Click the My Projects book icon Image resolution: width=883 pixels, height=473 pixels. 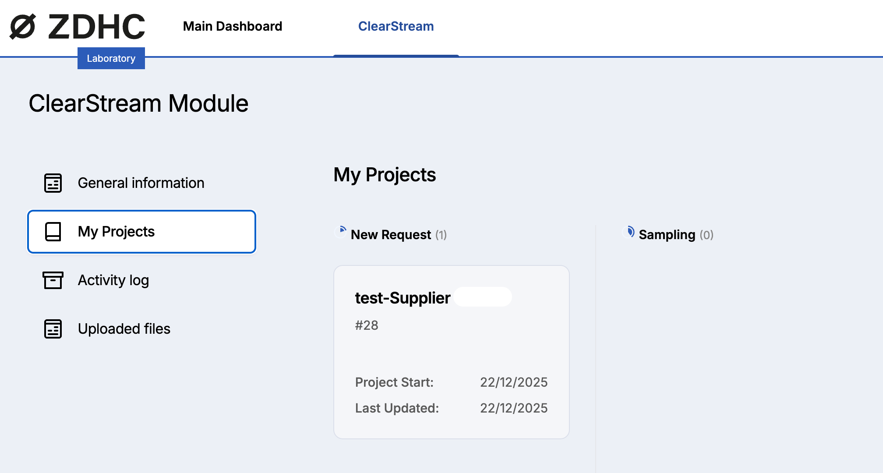click(53, 232)
